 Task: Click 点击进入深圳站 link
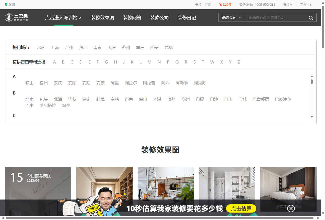click(63, 18)
